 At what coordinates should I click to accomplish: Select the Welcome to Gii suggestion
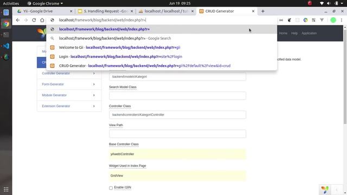click(x=162, y=47)
